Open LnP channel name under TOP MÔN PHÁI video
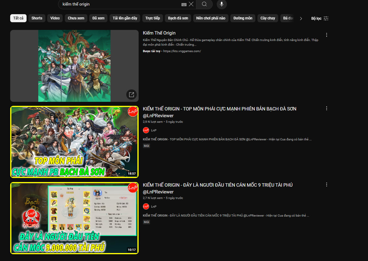The height and width of the screenshot is (261, 368). coord(154,130)
